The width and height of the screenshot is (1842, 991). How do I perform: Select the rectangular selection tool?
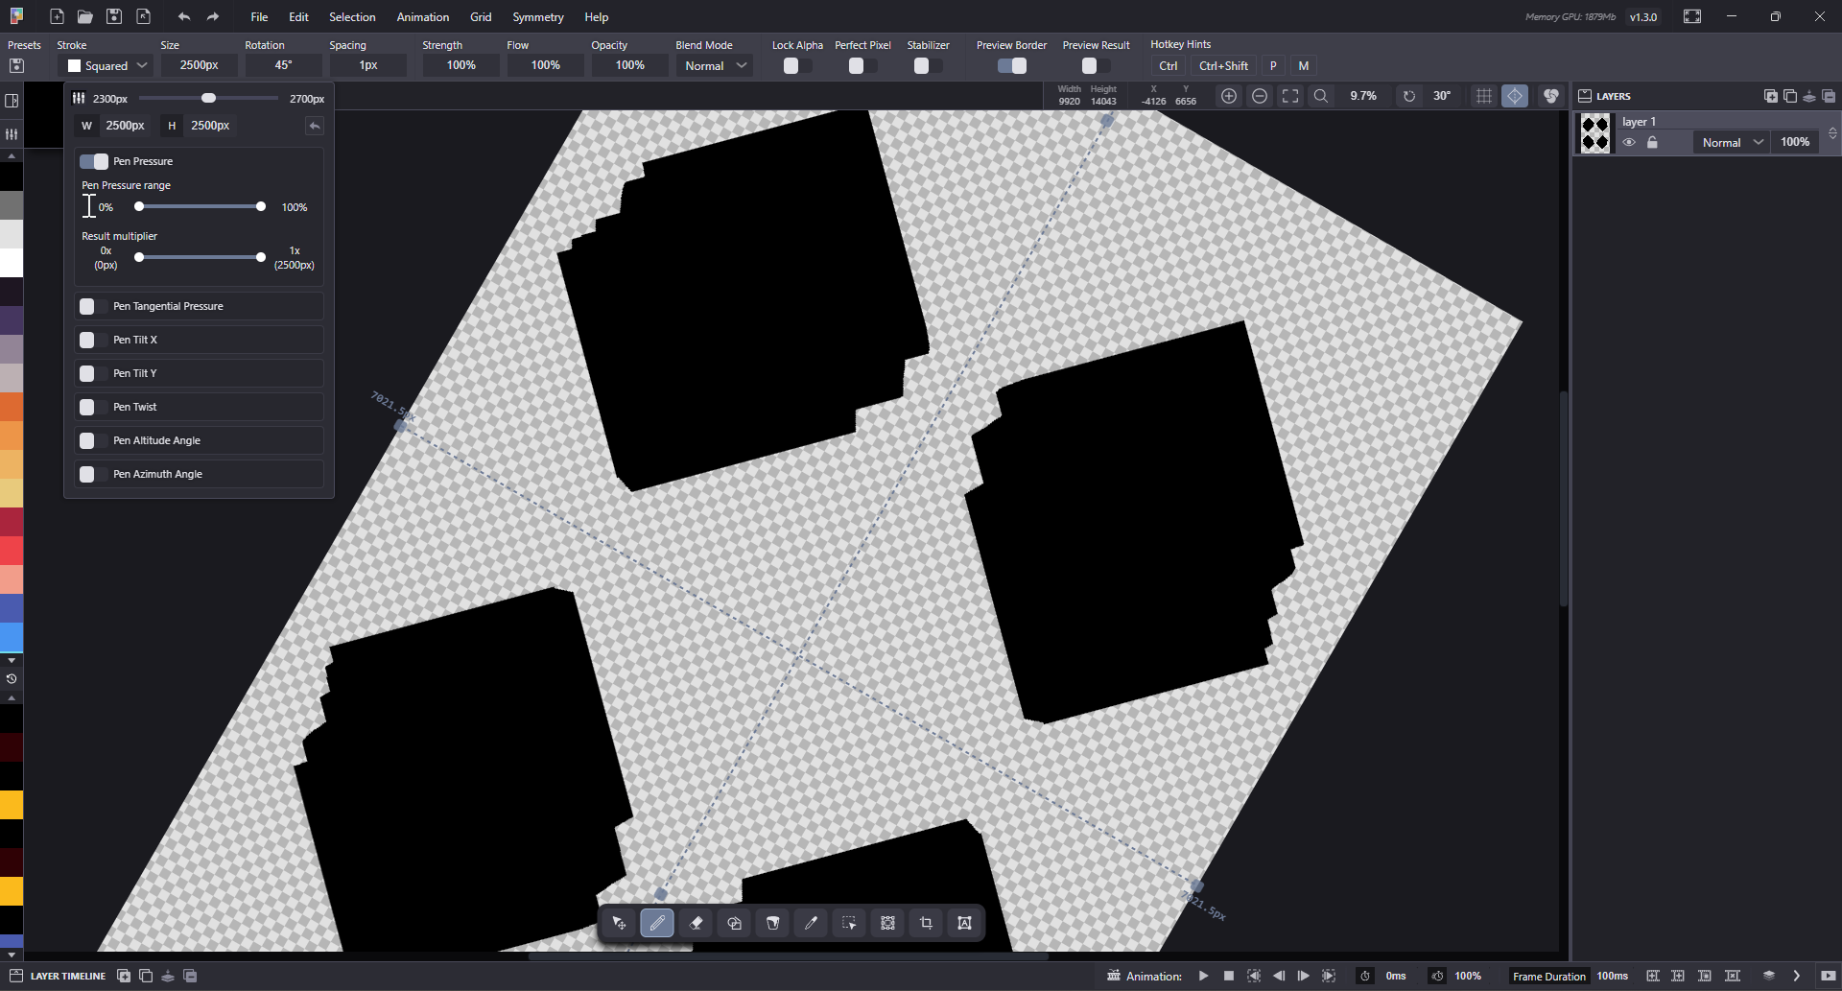849,923
